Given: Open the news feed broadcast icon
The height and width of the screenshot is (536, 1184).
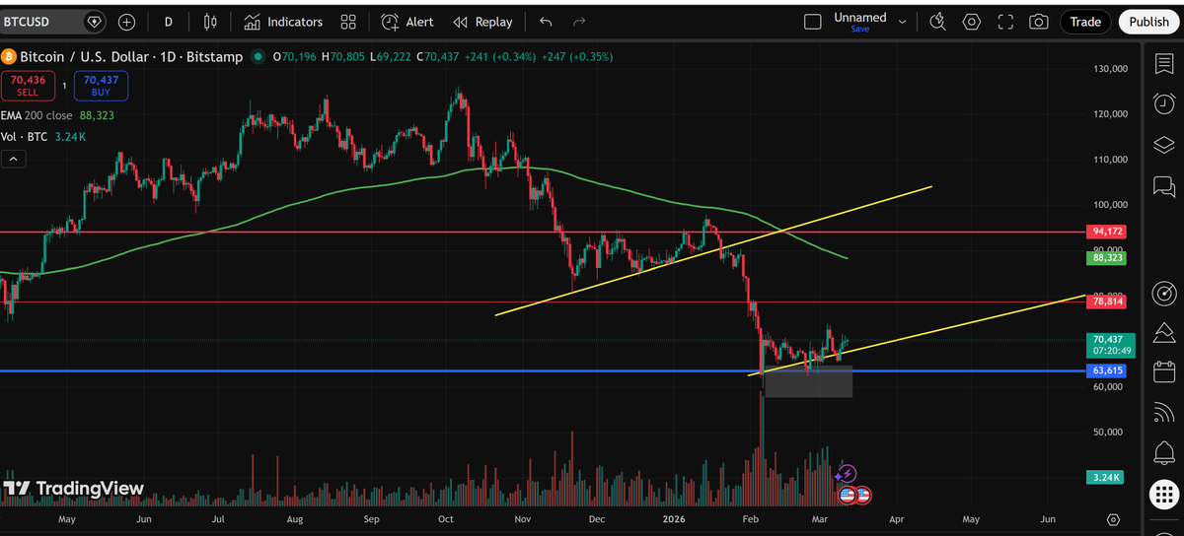Looking at the screenshot, I should click(x=1163, y=412).
